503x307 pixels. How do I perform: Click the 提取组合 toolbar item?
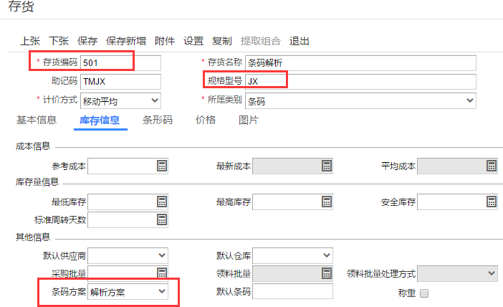pos(261,41)
